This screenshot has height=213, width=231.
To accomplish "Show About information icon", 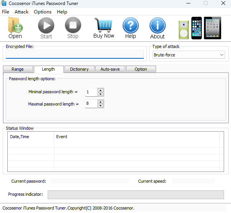I will tap(158, 28).
